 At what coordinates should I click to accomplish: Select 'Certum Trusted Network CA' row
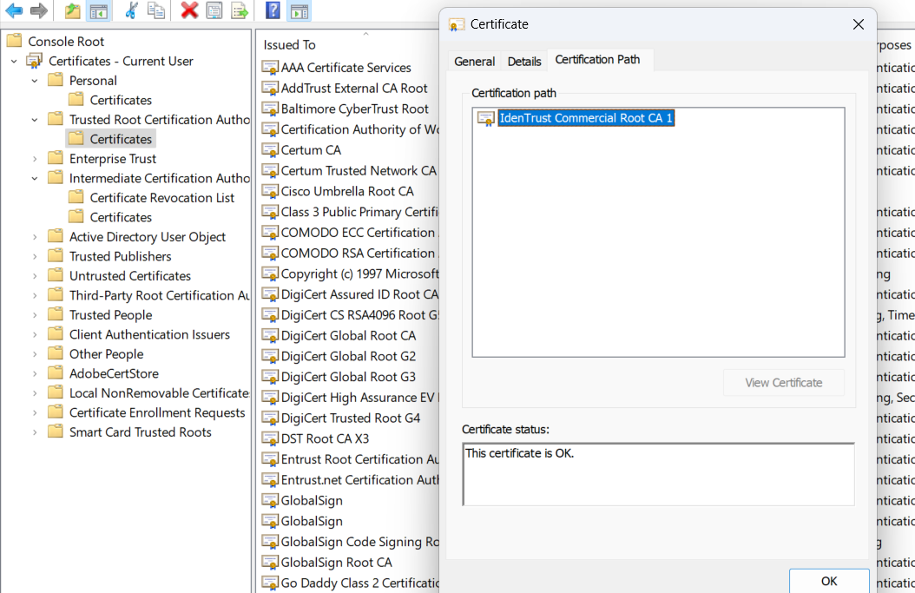359,170
